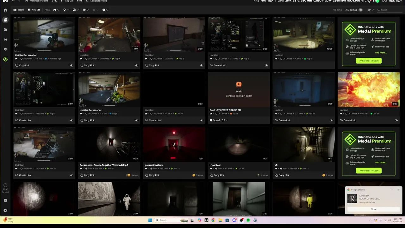Image resolution: width=405 pixels, height=228 pixels.
Task: Click the Import button
Action: coord(18,10)
